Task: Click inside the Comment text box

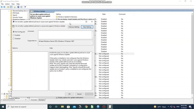Action: 65,35
